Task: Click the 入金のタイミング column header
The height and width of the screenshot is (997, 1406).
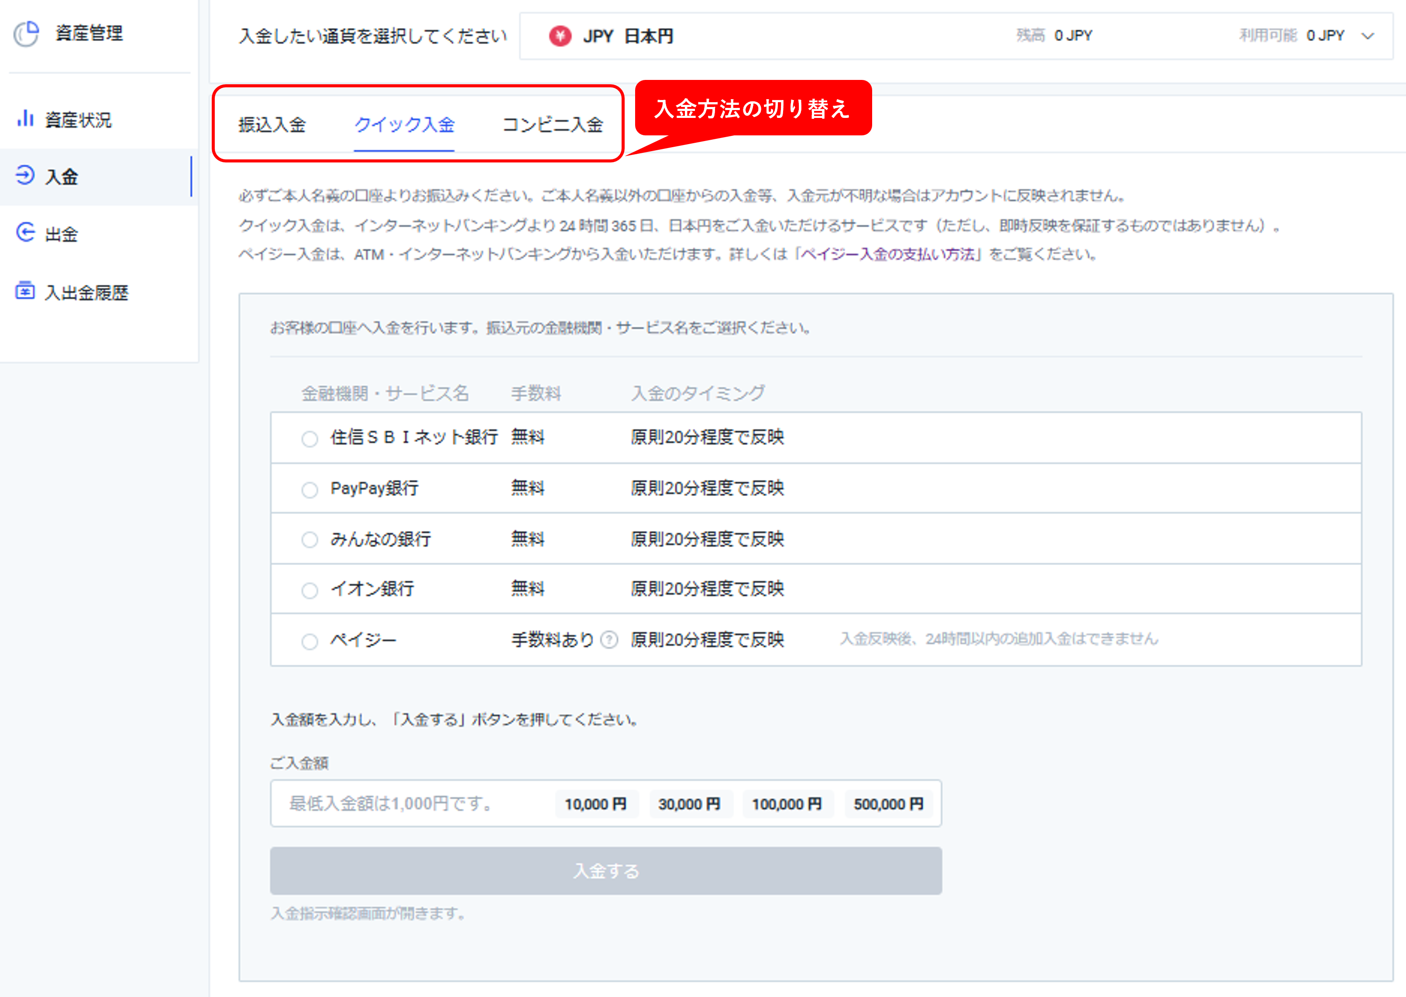Action: 698,393
